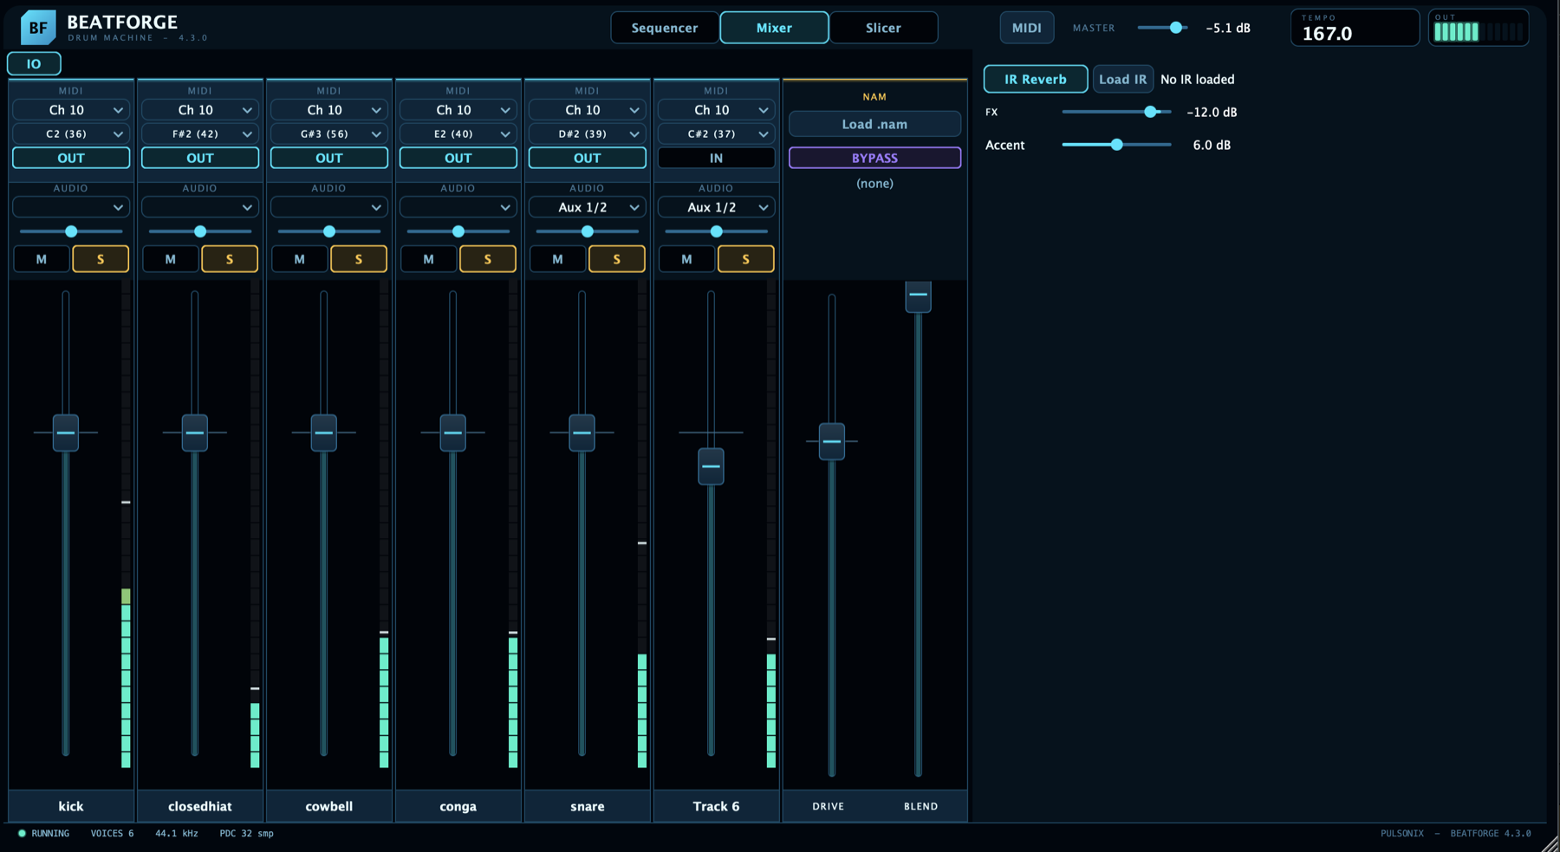Toggle kick MIDI OUT button

[71, 158]
